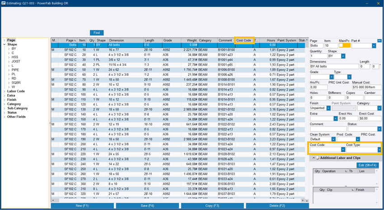
Task: Open the Finish dropdown showing Unpainted
Action: click(328, 108)
